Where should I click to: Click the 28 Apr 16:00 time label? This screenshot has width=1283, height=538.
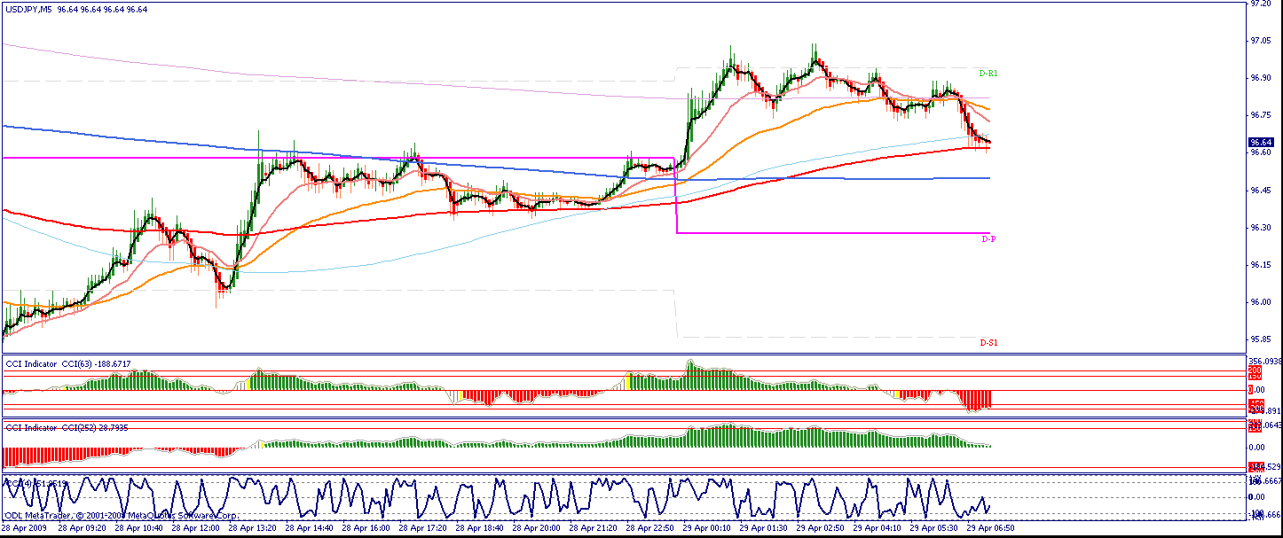[366, 528]
